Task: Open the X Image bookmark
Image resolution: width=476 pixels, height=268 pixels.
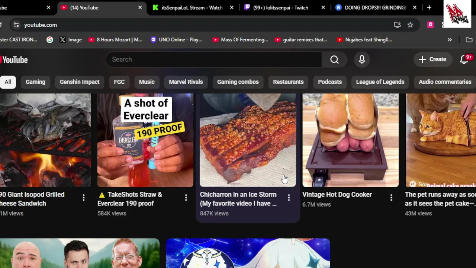Action: click(x=71, y=39)
